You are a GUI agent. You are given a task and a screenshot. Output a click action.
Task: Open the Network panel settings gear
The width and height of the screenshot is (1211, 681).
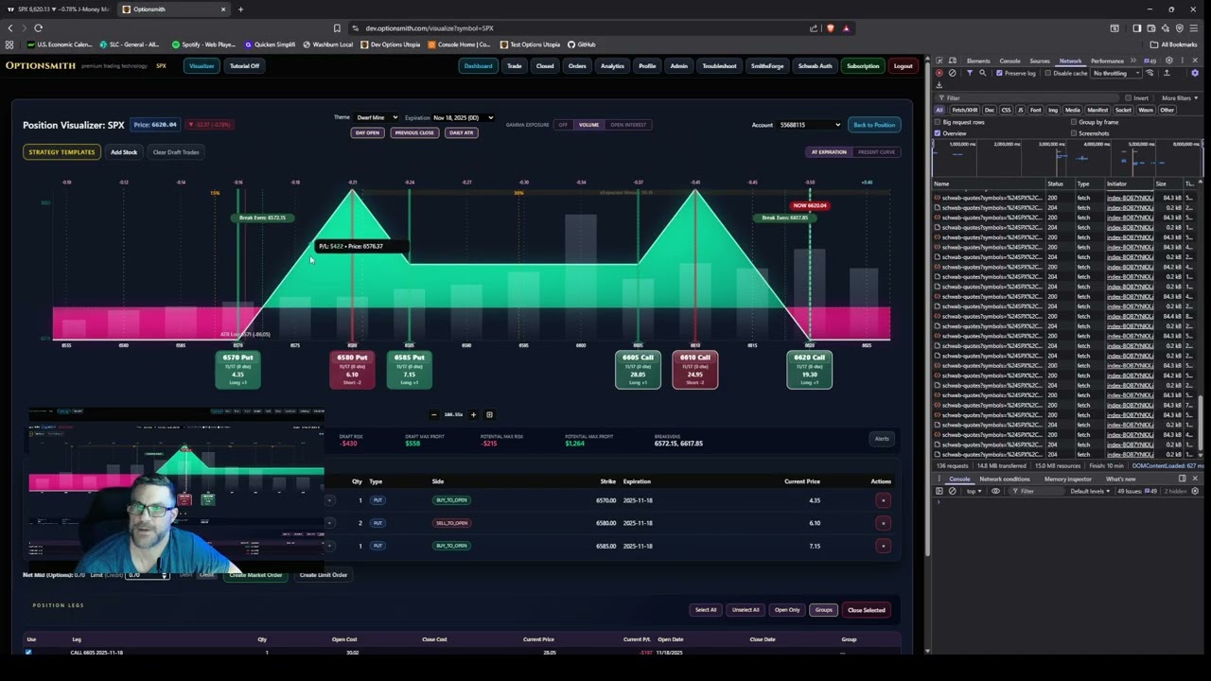(1195, 73)
